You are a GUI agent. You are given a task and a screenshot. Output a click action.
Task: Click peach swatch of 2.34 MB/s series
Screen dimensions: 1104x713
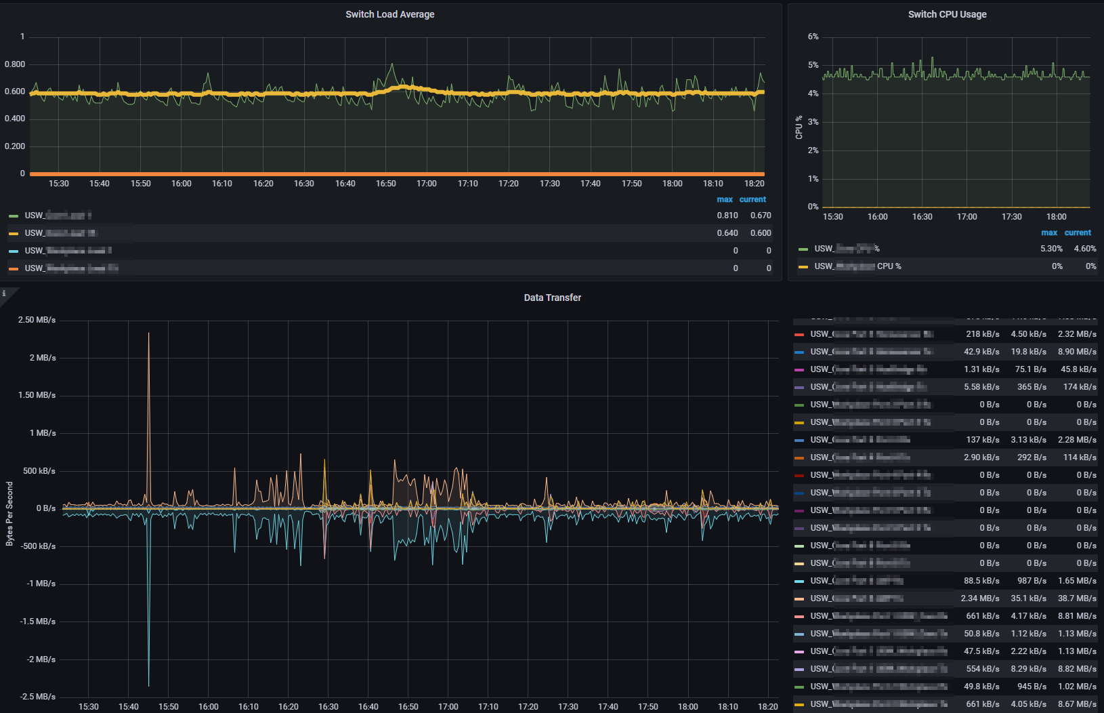click(799, 599)
